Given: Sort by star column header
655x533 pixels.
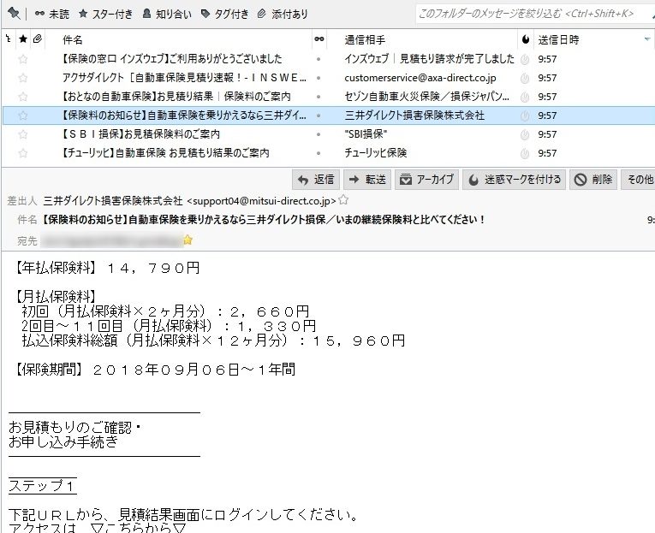Looking at the screenshot, I should 23,39.
